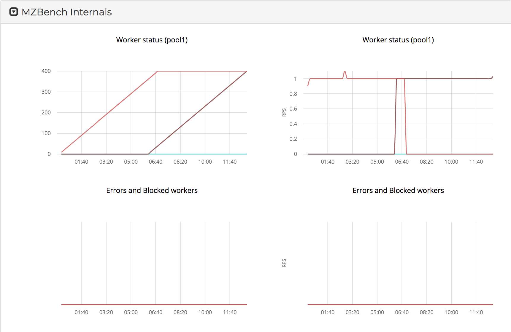Image resolution: width=511 pixels, height=332 pixels.
Task: Click the 0.8 y-axis label on right worker chart
Action: click(293, 94)
